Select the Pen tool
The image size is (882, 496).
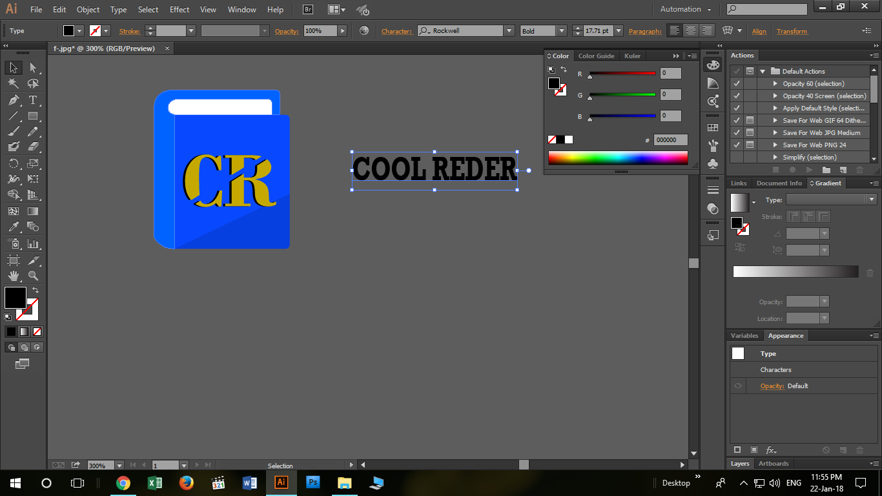13,100
